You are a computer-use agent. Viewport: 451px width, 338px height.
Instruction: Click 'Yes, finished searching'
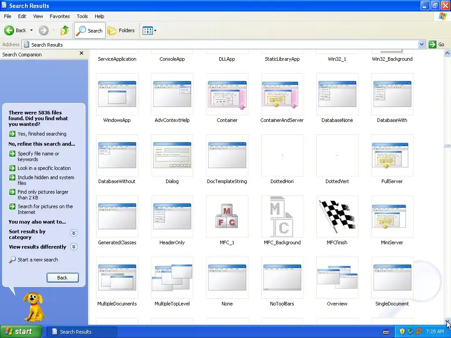pos(37,134)
